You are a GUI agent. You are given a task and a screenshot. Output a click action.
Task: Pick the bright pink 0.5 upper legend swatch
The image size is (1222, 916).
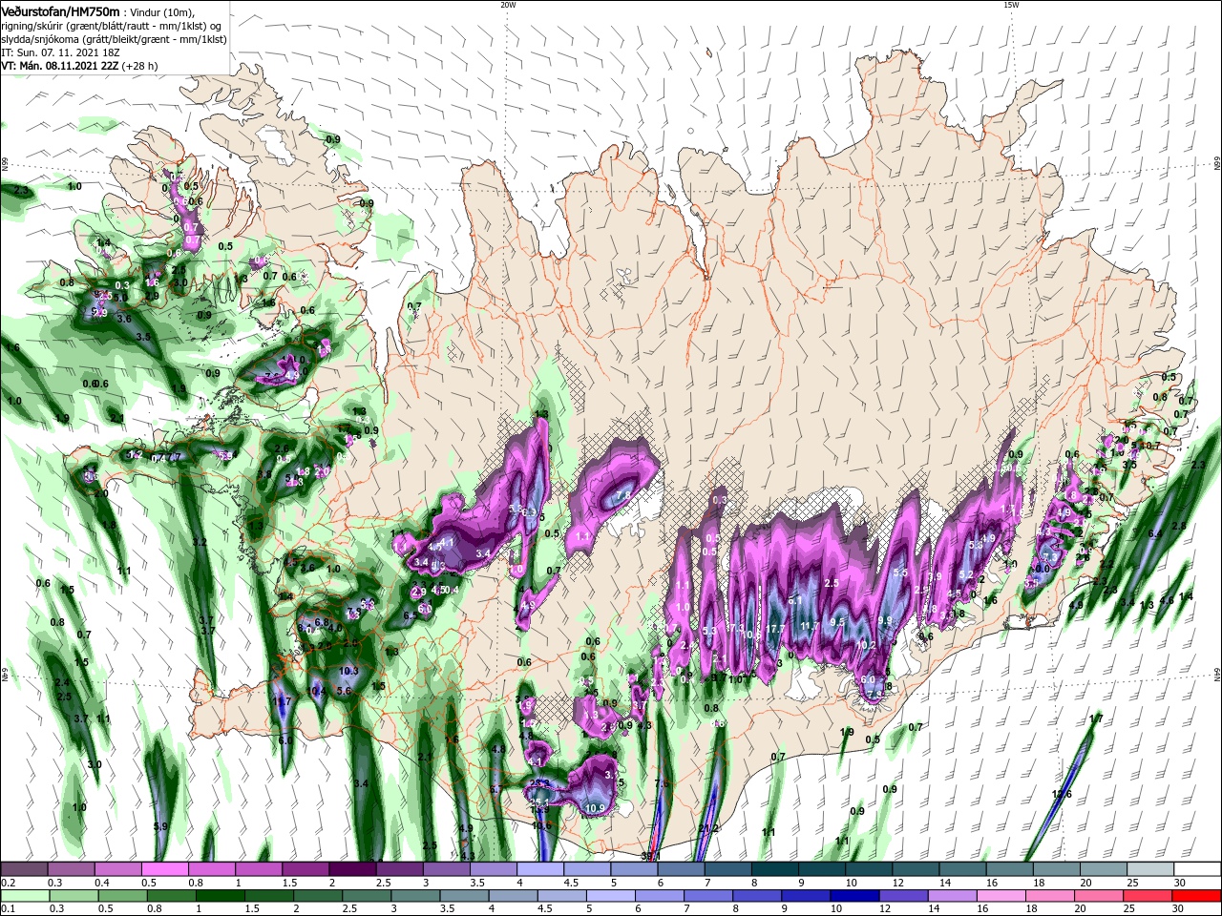click(164, 869)
